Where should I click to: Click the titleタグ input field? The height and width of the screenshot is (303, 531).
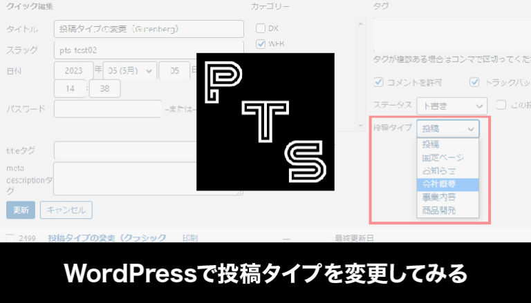(125, 150)
